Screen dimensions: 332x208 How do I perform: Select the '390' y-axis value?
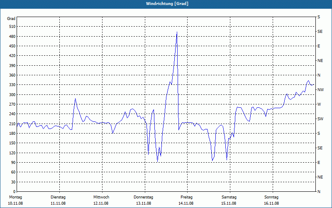12,66
